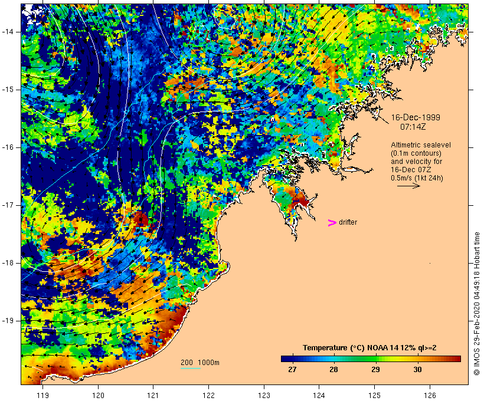Viewport: 484px width, 401px height.
Task: Click the date text '16-Dec-1999'
Action: pyautogui.click(x=416, y=117)
